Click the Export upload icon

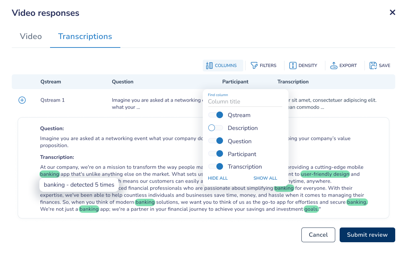click(333, 66)
